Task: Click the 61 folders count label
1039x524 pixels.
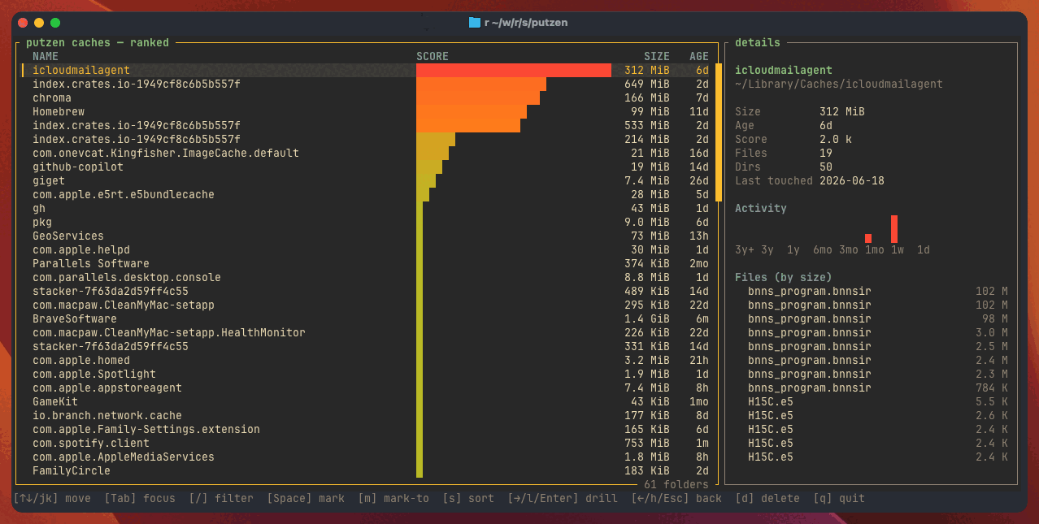Action: (x=676, y=485)
